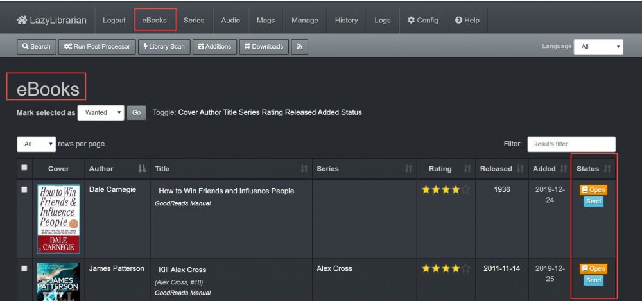Open the Additions calendar button
Viewport: 642px width, 301px height.
(x=214, y=47)
